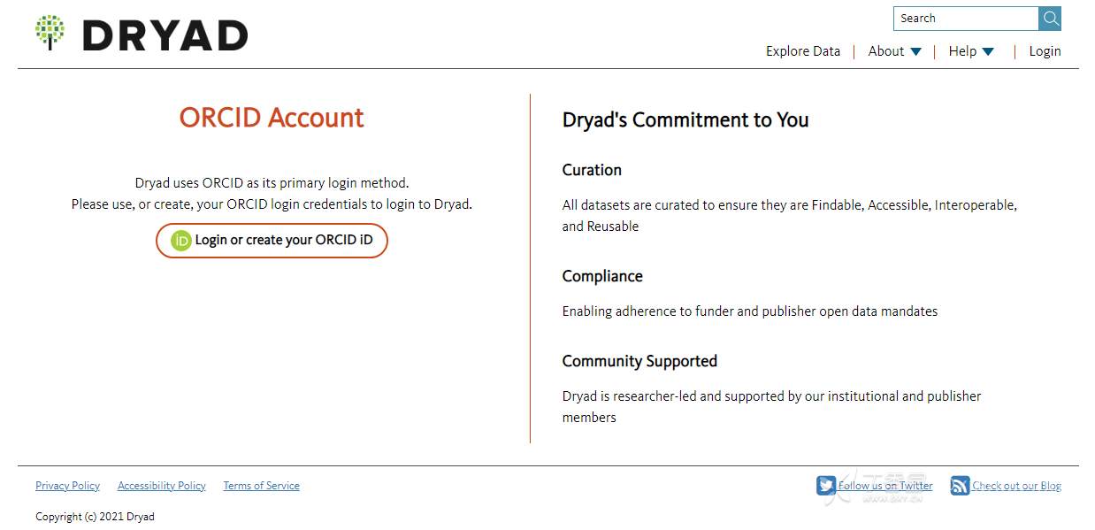Click the RSS blog feed icon
1095x530 pixels.
(960, 486)
